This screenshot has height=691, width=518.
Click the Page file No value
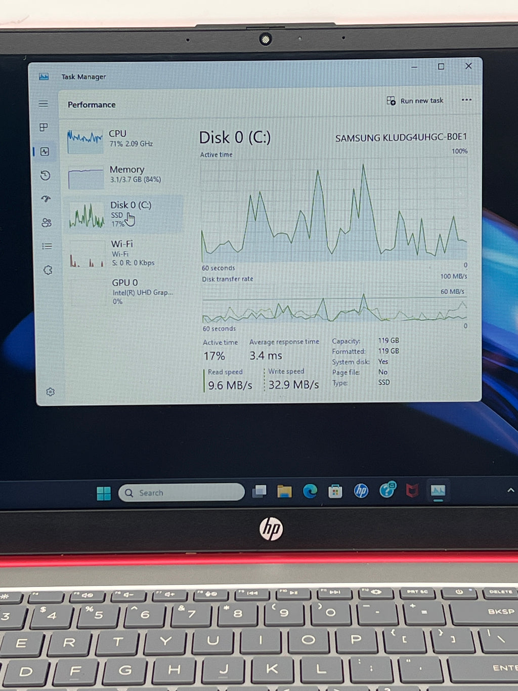point(382,372)
